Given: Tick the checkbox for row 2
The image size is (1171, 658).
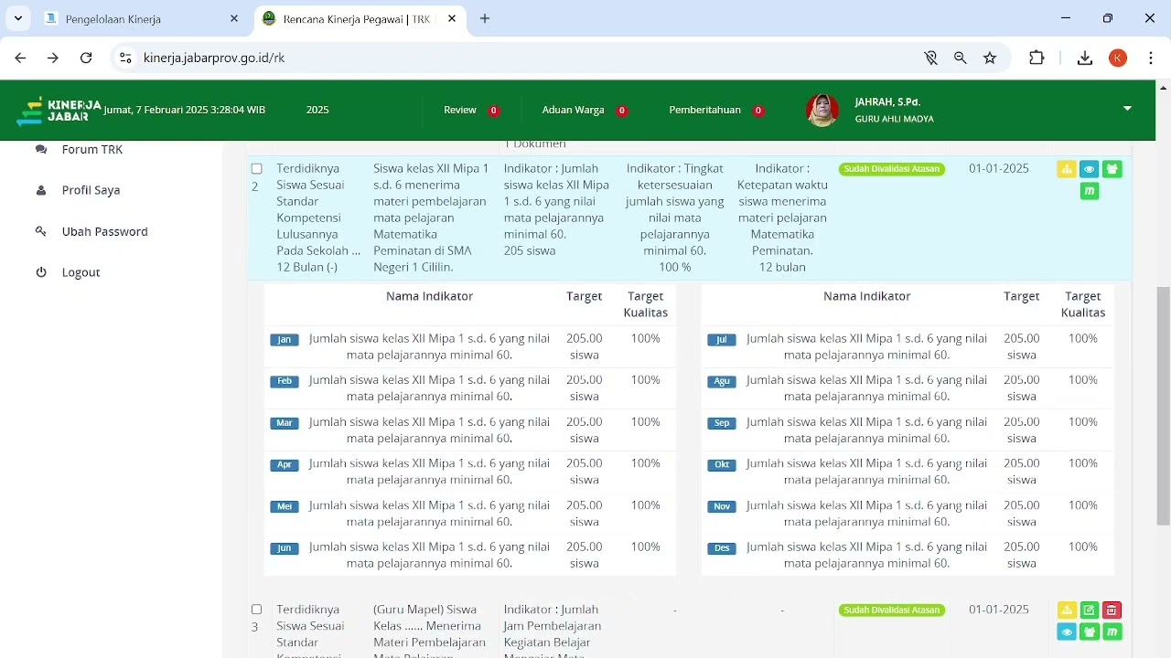Looking at the screenshot, I should 257,169.
